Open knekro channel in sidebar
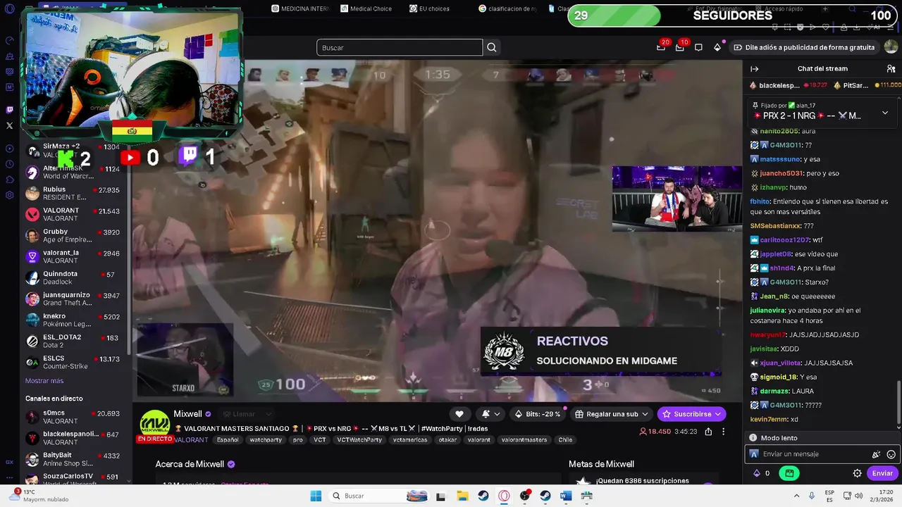The image size is (902, 507). 73,320
